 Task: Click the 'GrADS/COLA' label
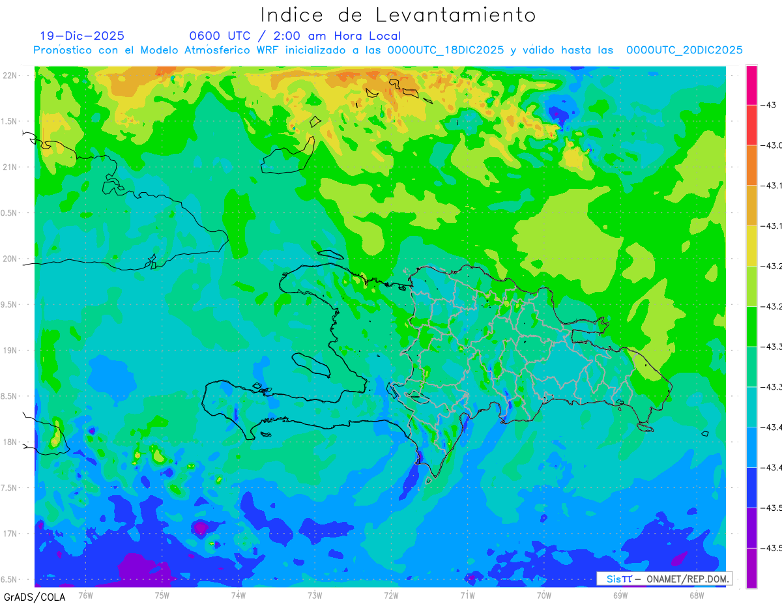35,596
